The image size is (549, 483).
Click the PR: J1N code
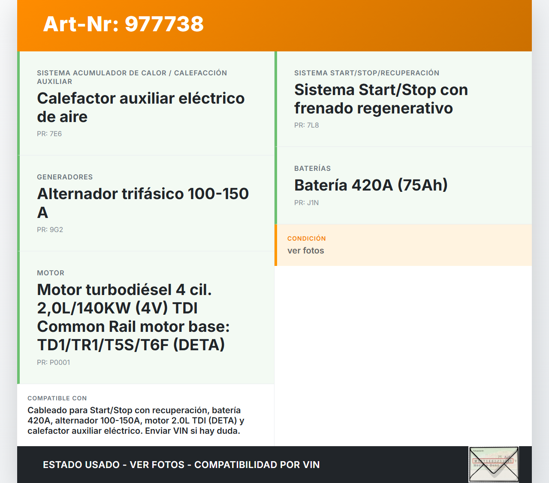(307, 203)
